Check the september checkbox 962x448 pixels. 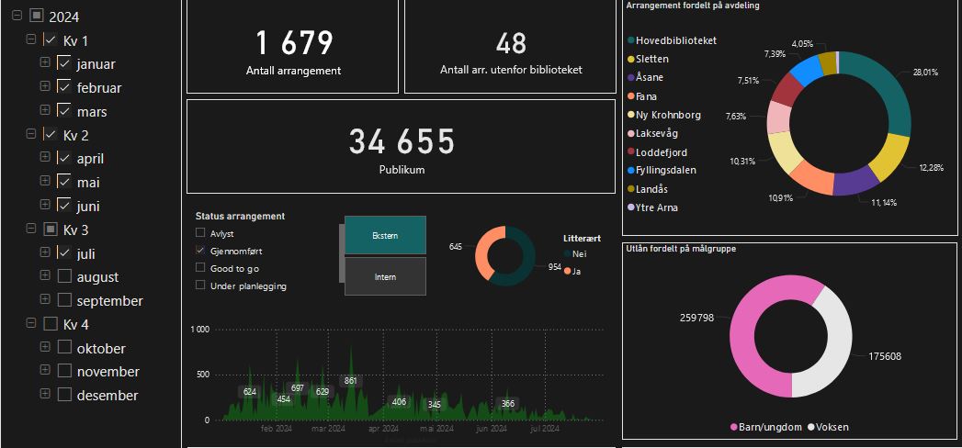pyautogui.click(x=64, y=300)
